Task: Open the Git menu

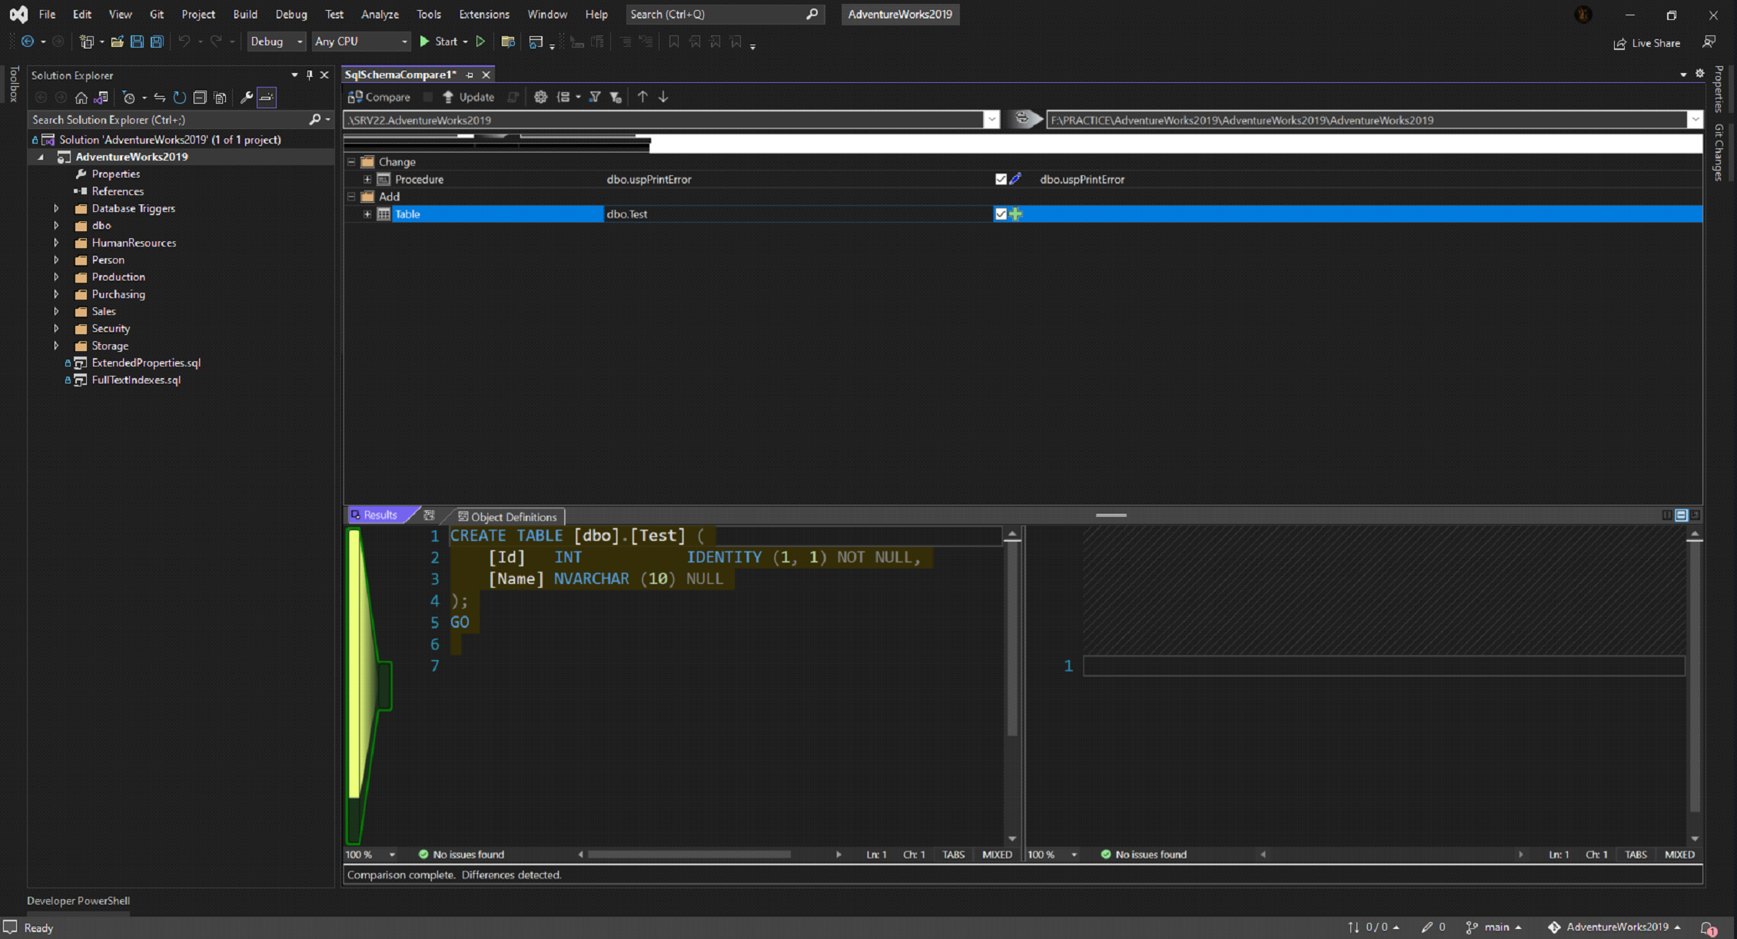Action: 157,14
